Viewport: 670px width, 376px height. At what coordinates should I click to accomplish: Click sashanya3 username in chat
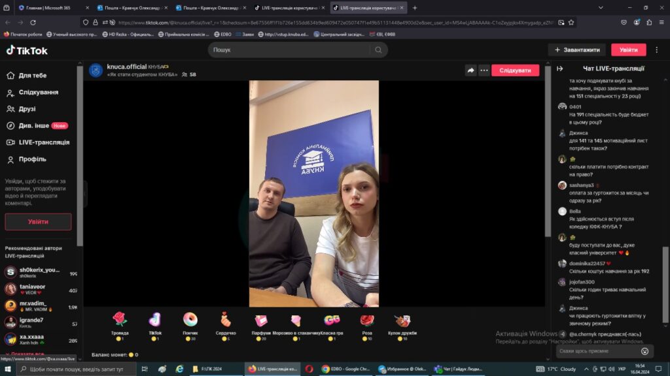pyautogui.click(x=582, y=185)
